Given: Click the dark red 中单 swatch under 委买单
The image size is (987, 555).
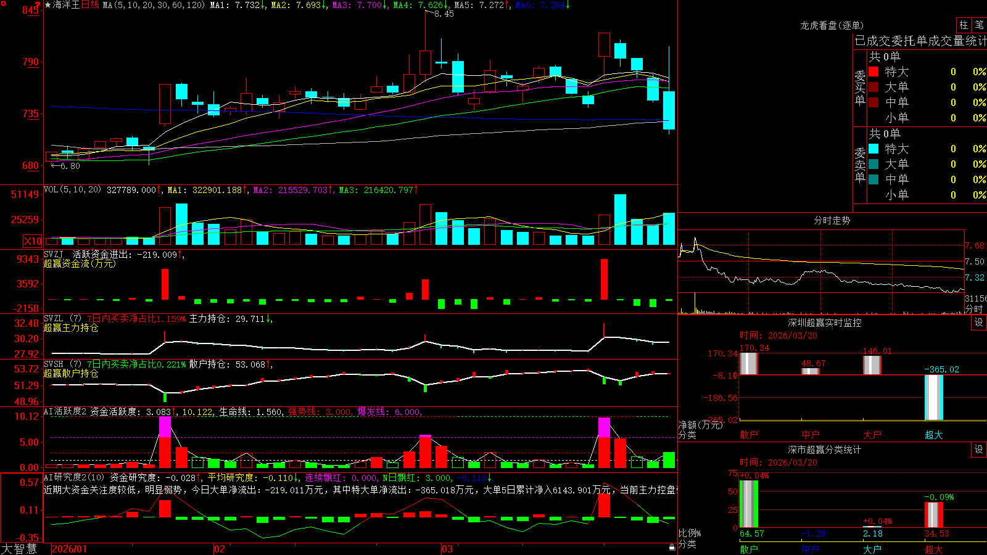Looking at the screenshot, I should (873, 102).
